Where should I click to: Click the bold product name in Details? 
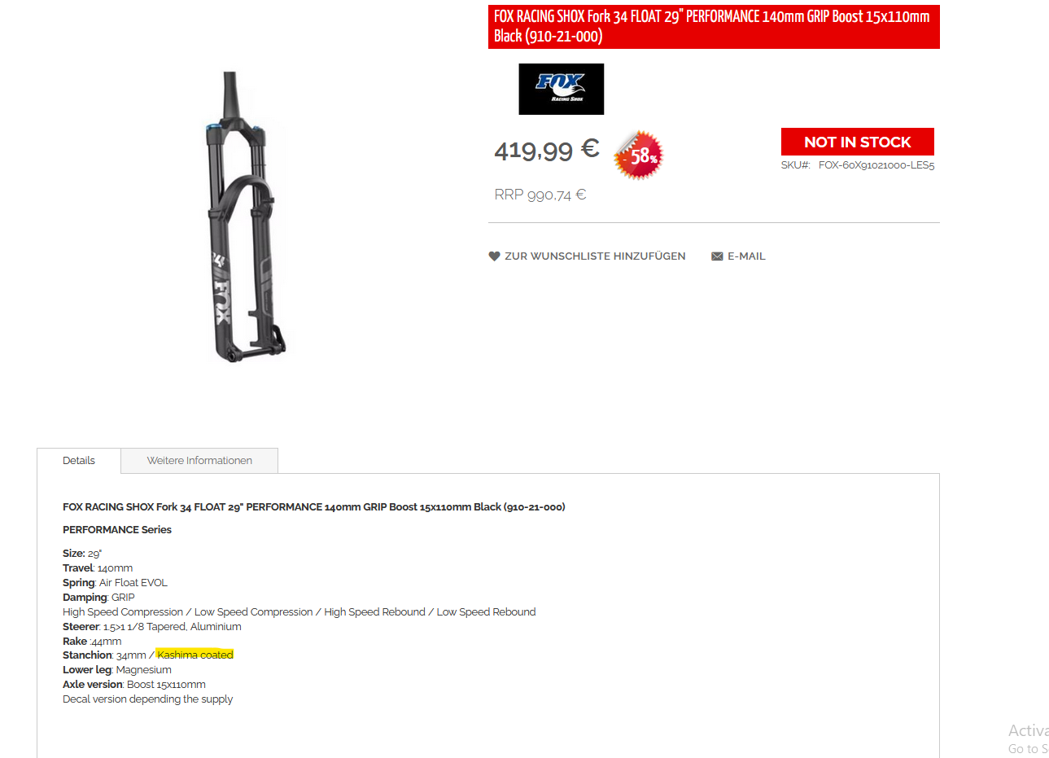(314, 507)
